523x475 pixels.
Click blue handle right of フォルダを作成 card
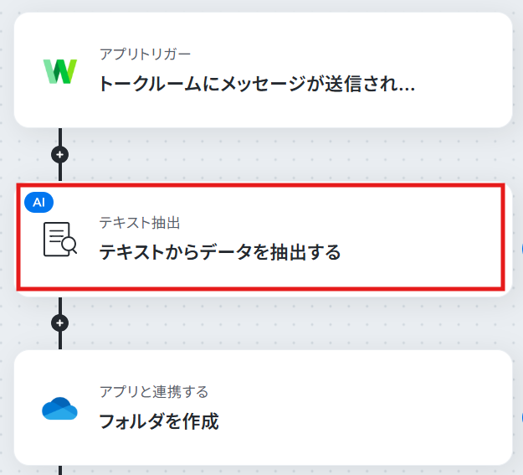(x=521, y=417)
